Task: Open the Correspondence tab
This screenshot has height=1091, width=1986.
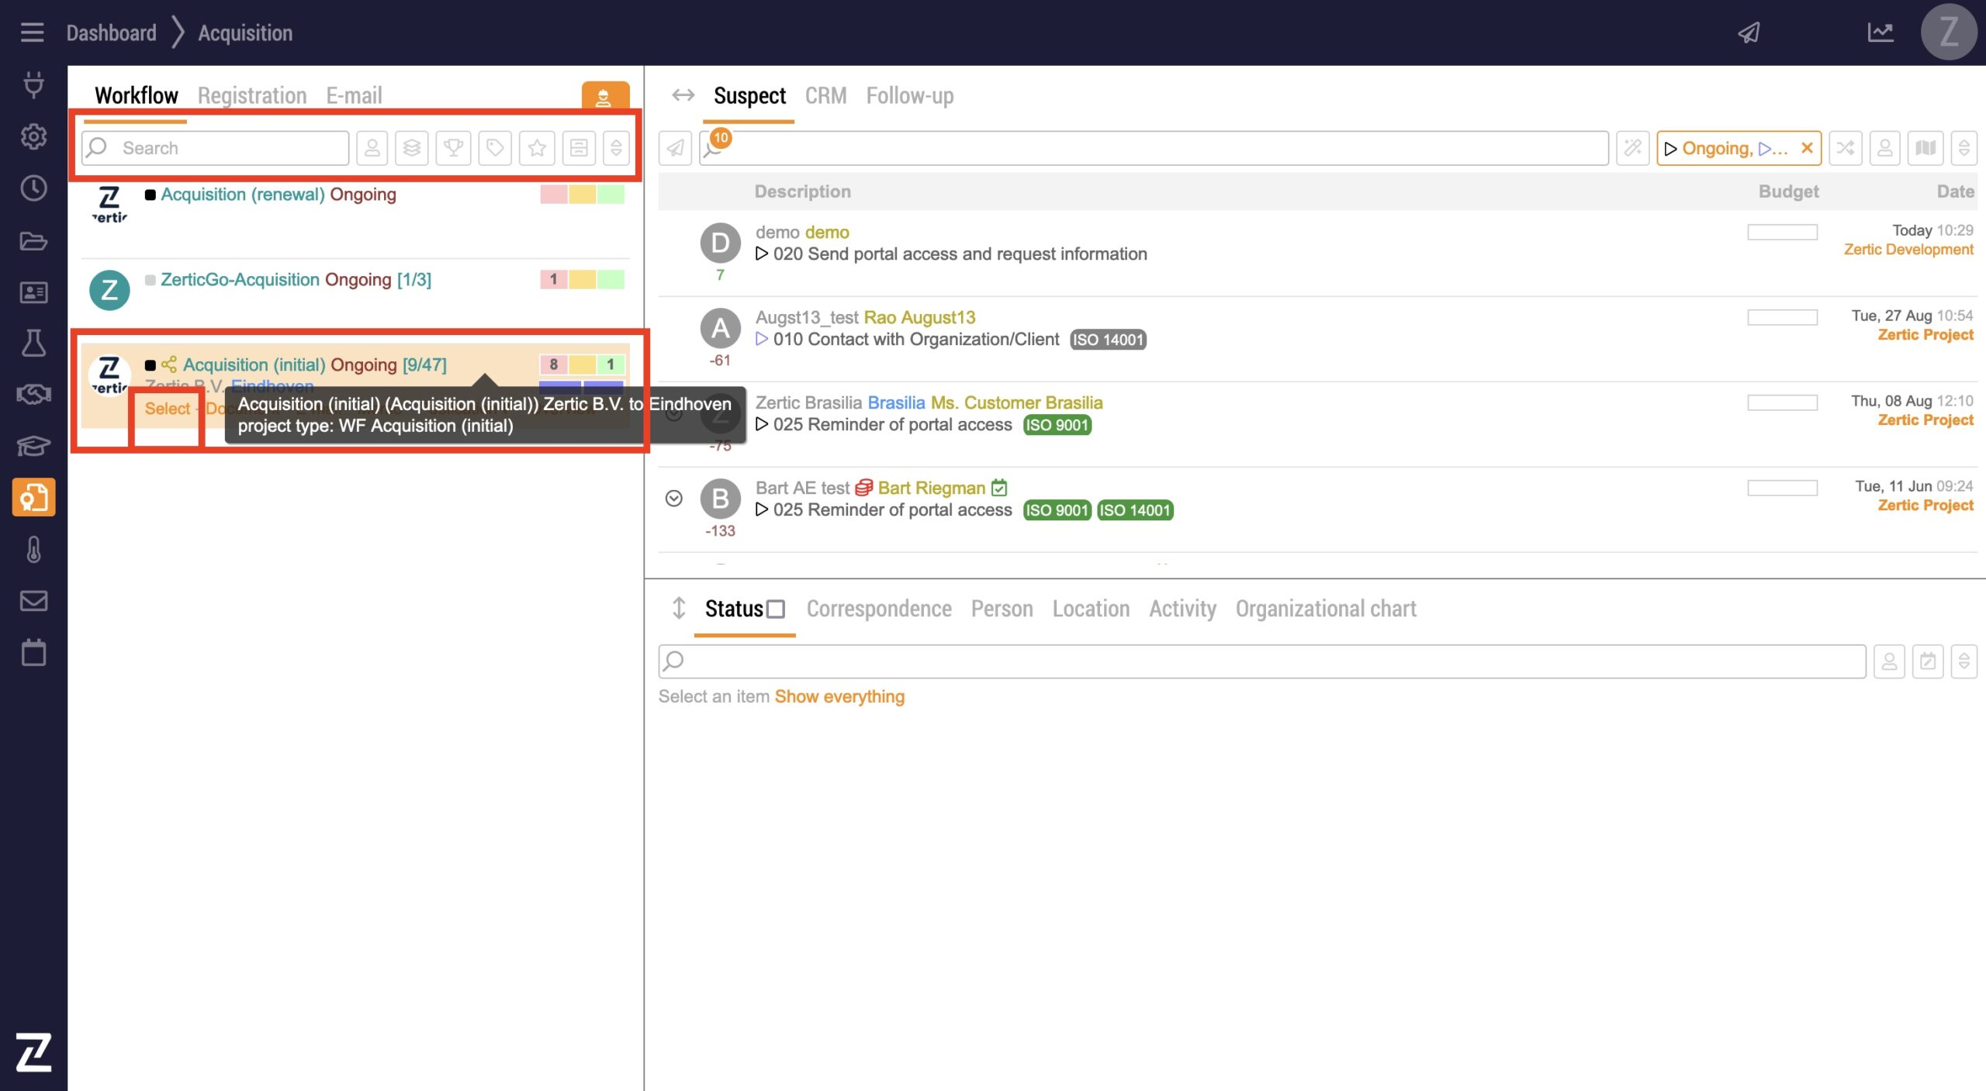Action: (879, 609)
